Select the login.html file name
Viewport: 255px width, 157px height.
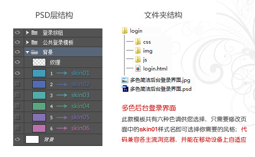(x=155, y=68)
